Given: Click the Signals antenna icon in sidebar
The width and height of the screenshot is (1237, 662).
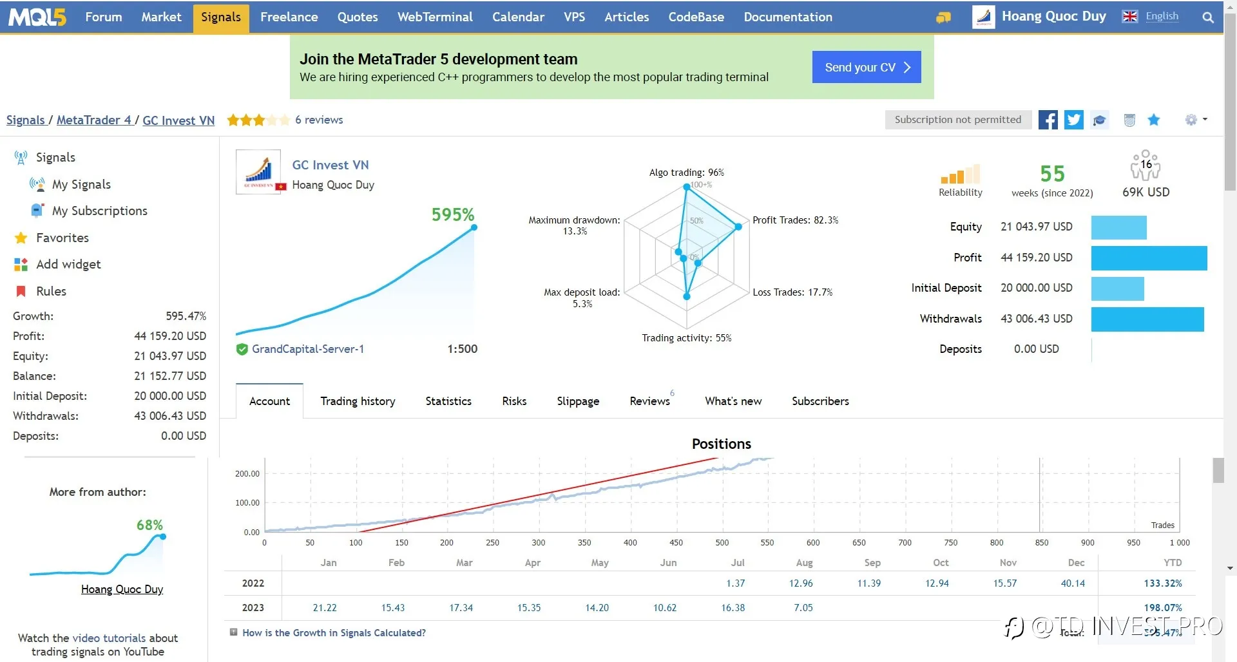Looking at the screenshot, I should (x=21, y=157).
